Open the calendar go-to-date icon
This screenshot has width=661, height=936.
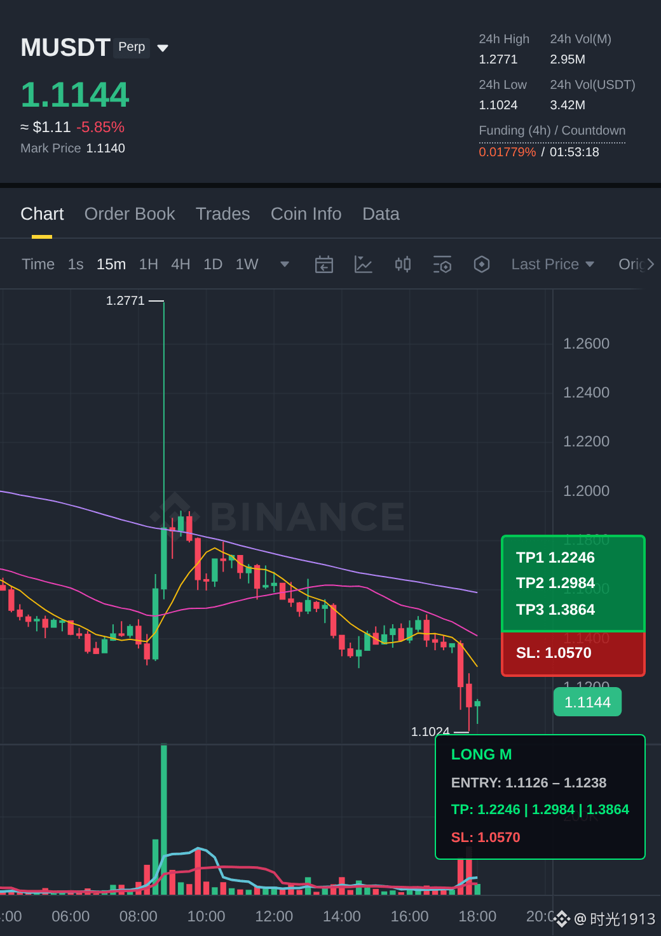click(324, 264)
